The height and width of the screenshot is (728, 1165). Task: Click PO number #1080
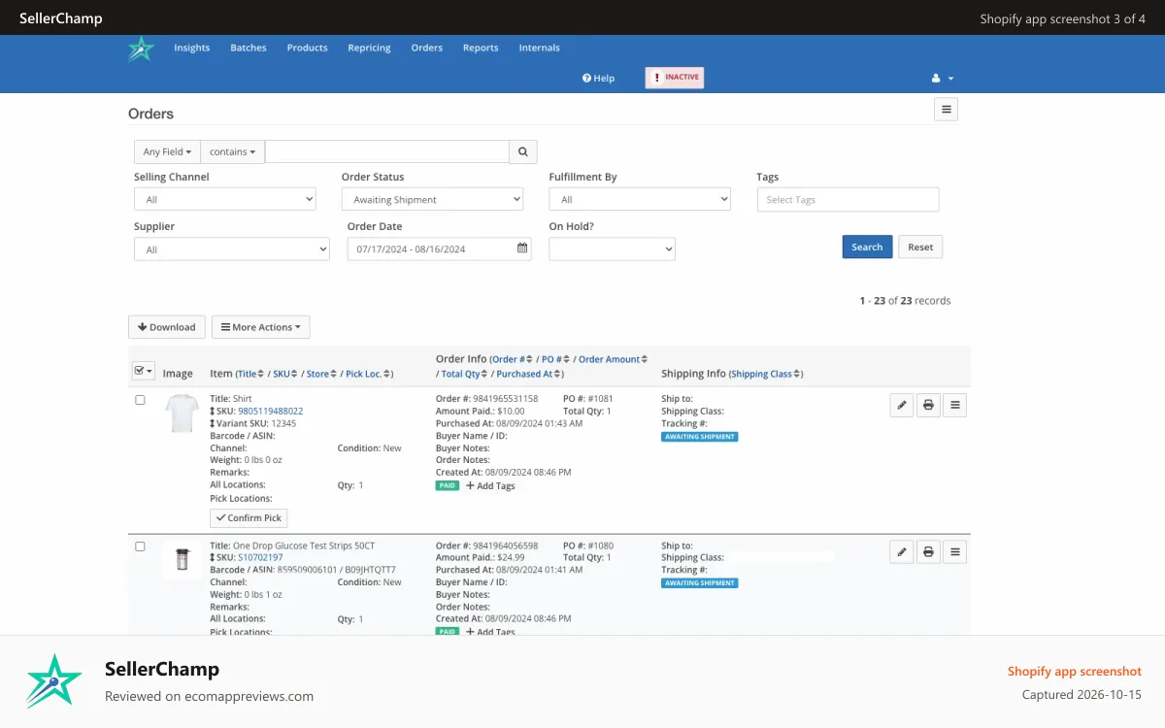(601, 546)
